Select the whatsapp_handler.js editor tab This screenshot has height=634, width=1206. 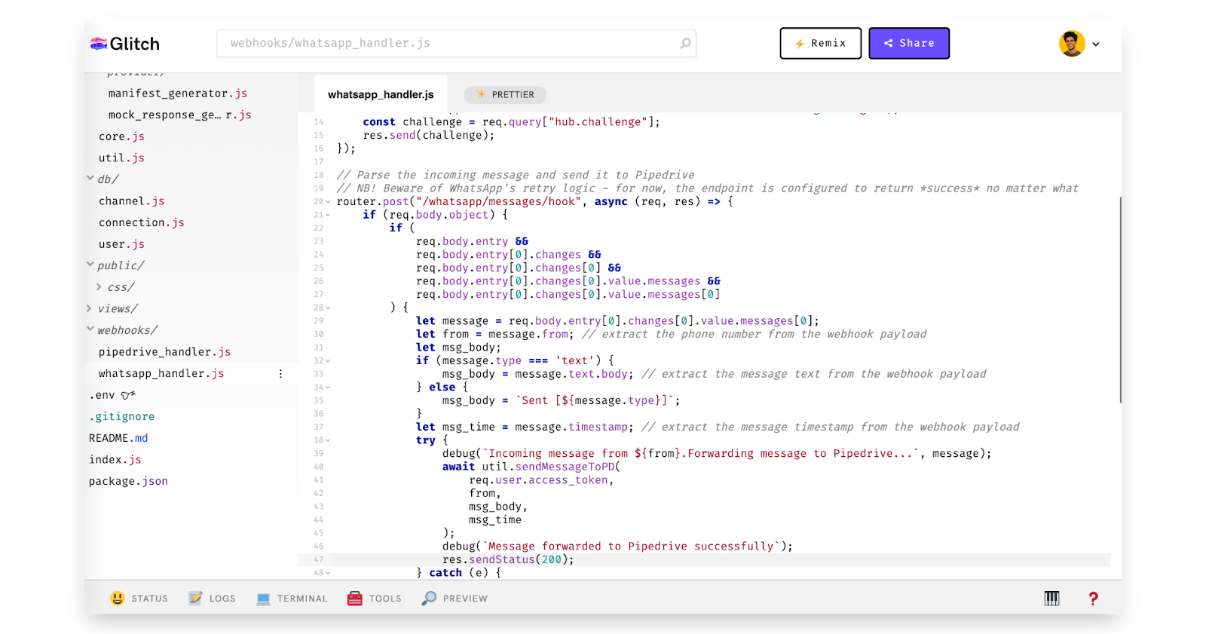(381, 94)
